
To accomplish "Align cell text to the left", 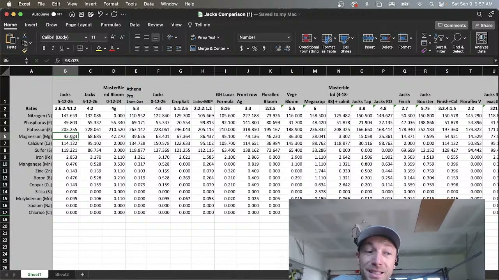I will (x=137, y=48).
